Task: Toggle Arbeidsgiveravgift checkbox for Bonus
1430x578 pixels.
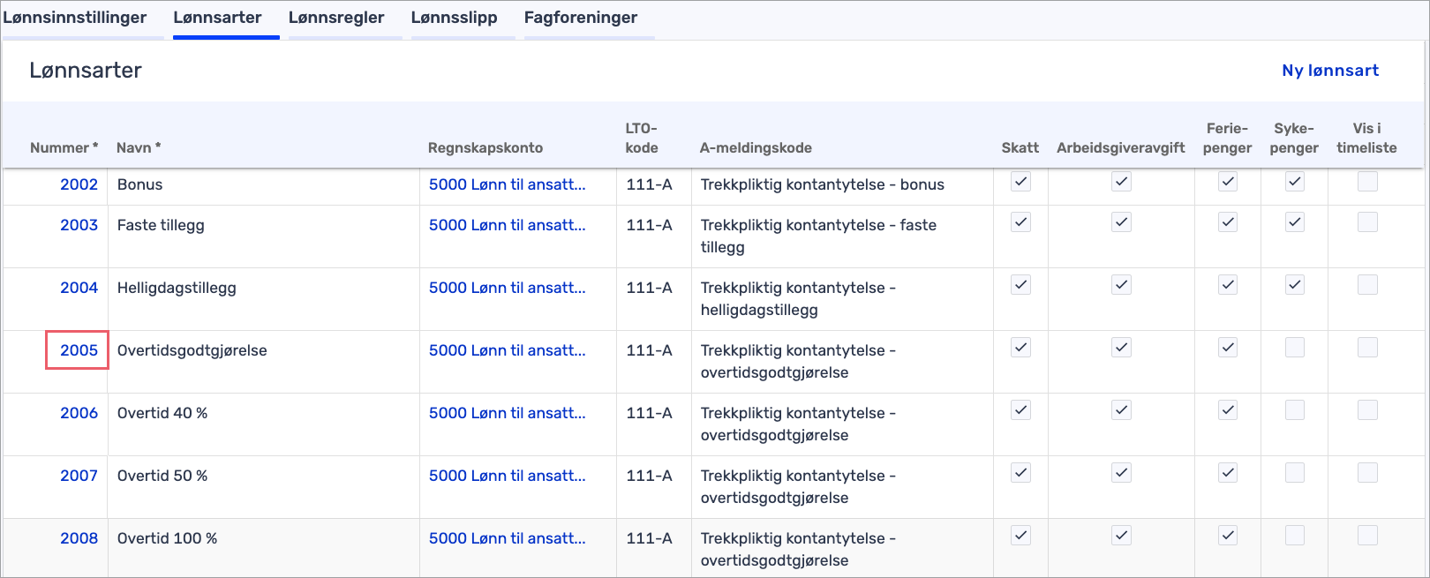Action: [1121, 182]
